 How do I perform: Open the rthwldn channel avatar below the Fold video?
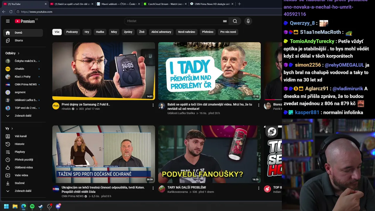[x=56, y=106]
